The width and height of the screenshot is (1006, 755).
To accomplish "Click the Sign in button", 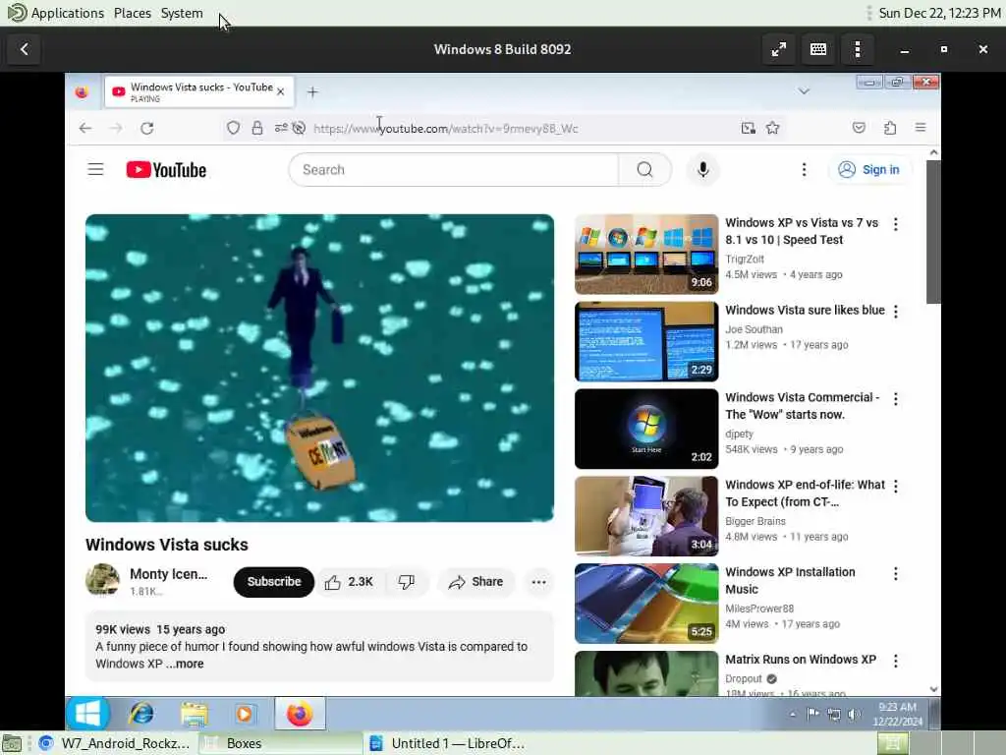I will [x=869, y=169].
